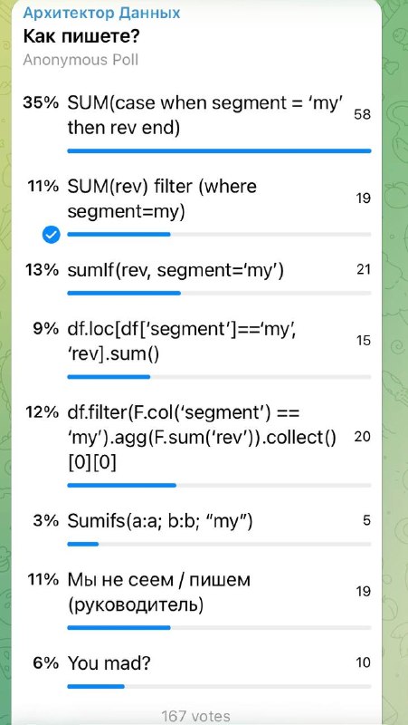Screen dimensions: 408x725
Task: Click the 3% Sumifs result bar
Action: coord(83,545)
